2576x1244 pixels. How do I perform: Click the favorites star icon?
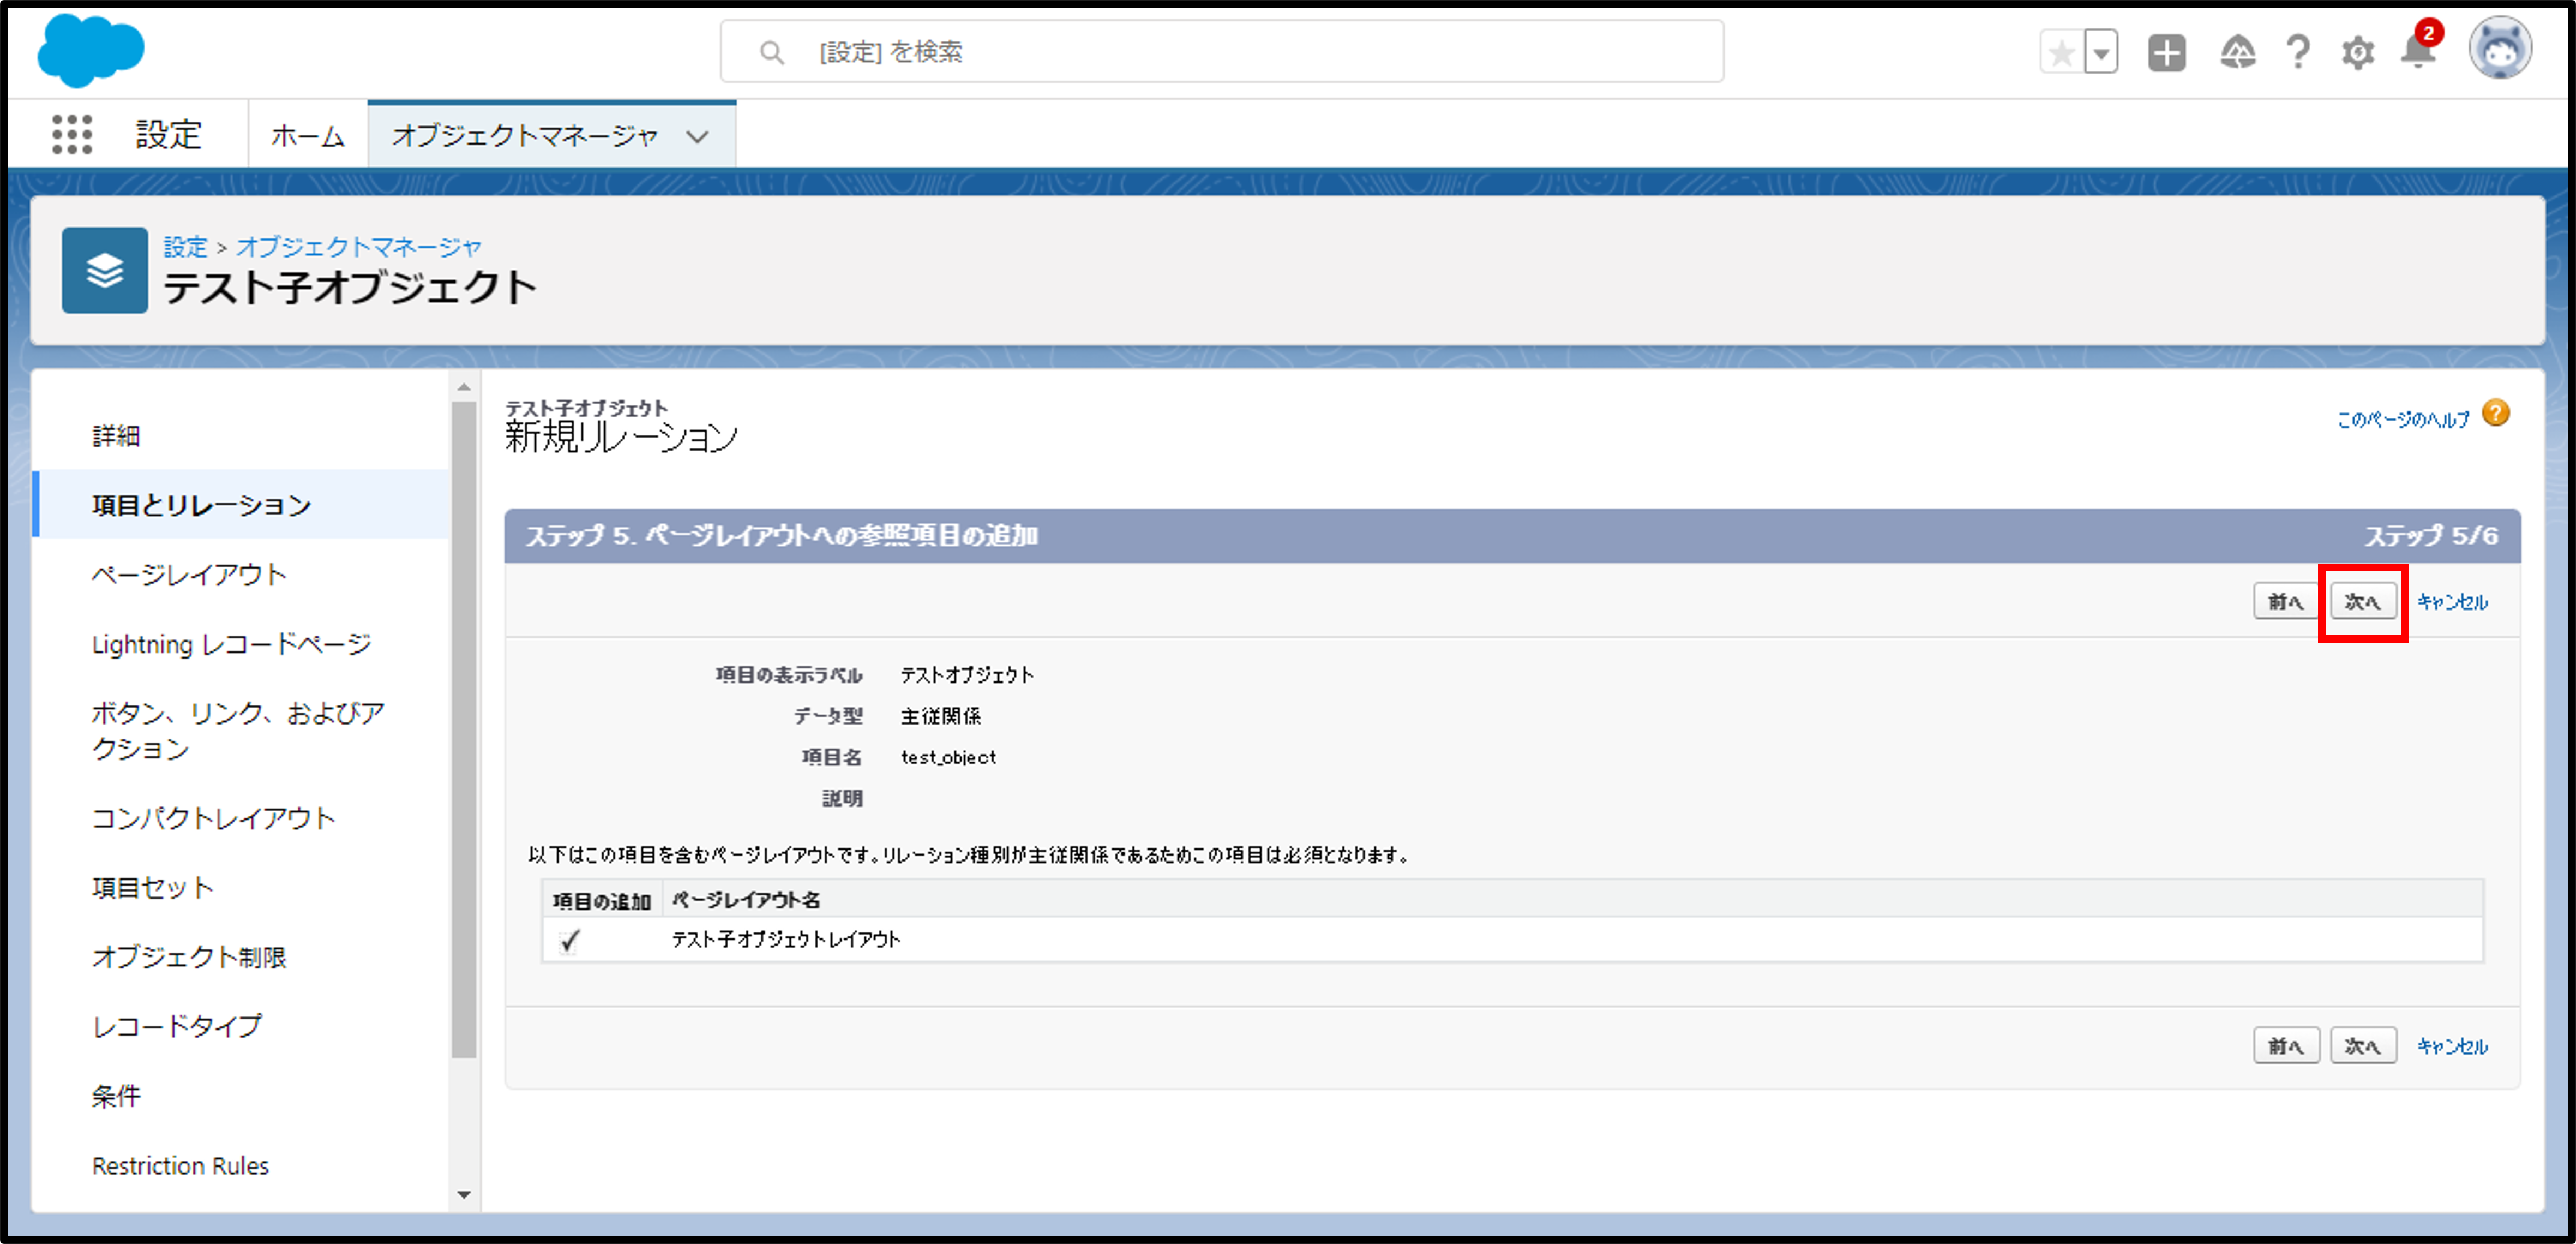tap(2061, 53)
